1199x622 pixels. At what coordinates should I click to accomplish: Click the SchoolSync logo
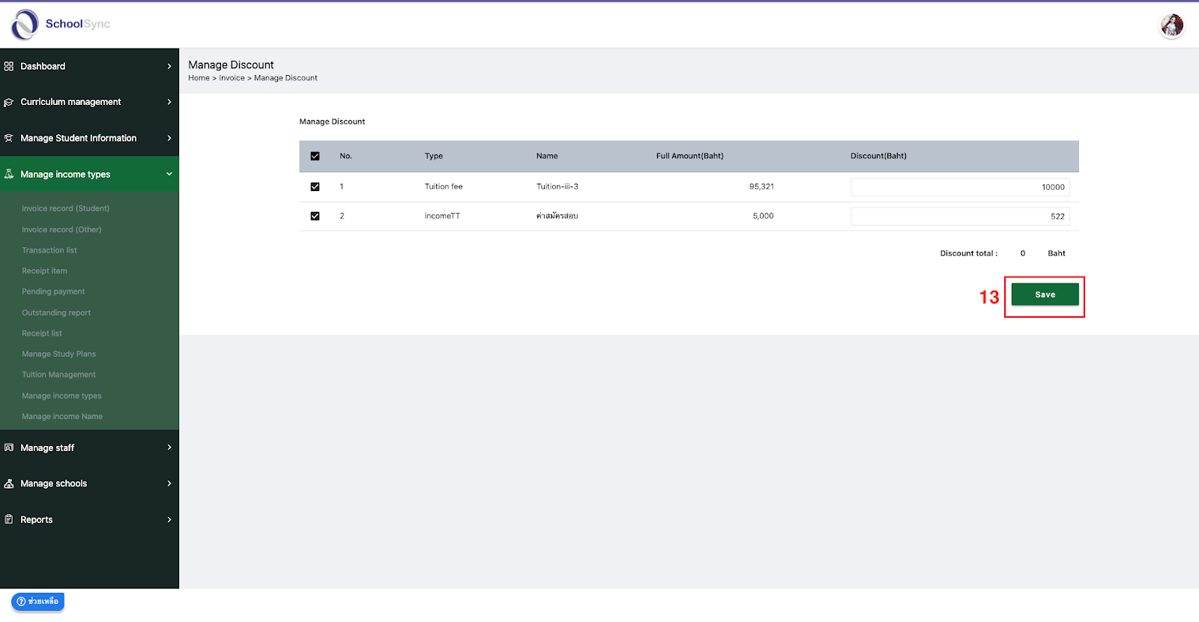point(61,25)
